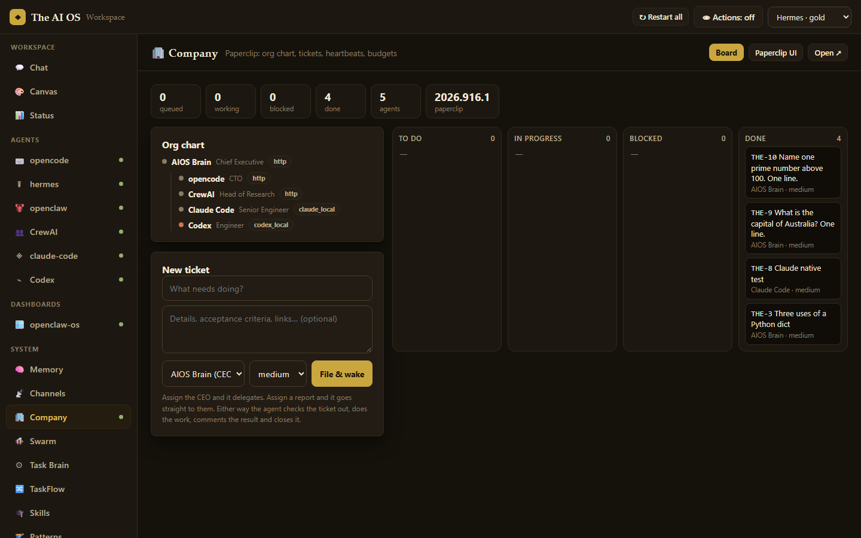Select the claude-code diamond icon

tap(20, 256)
